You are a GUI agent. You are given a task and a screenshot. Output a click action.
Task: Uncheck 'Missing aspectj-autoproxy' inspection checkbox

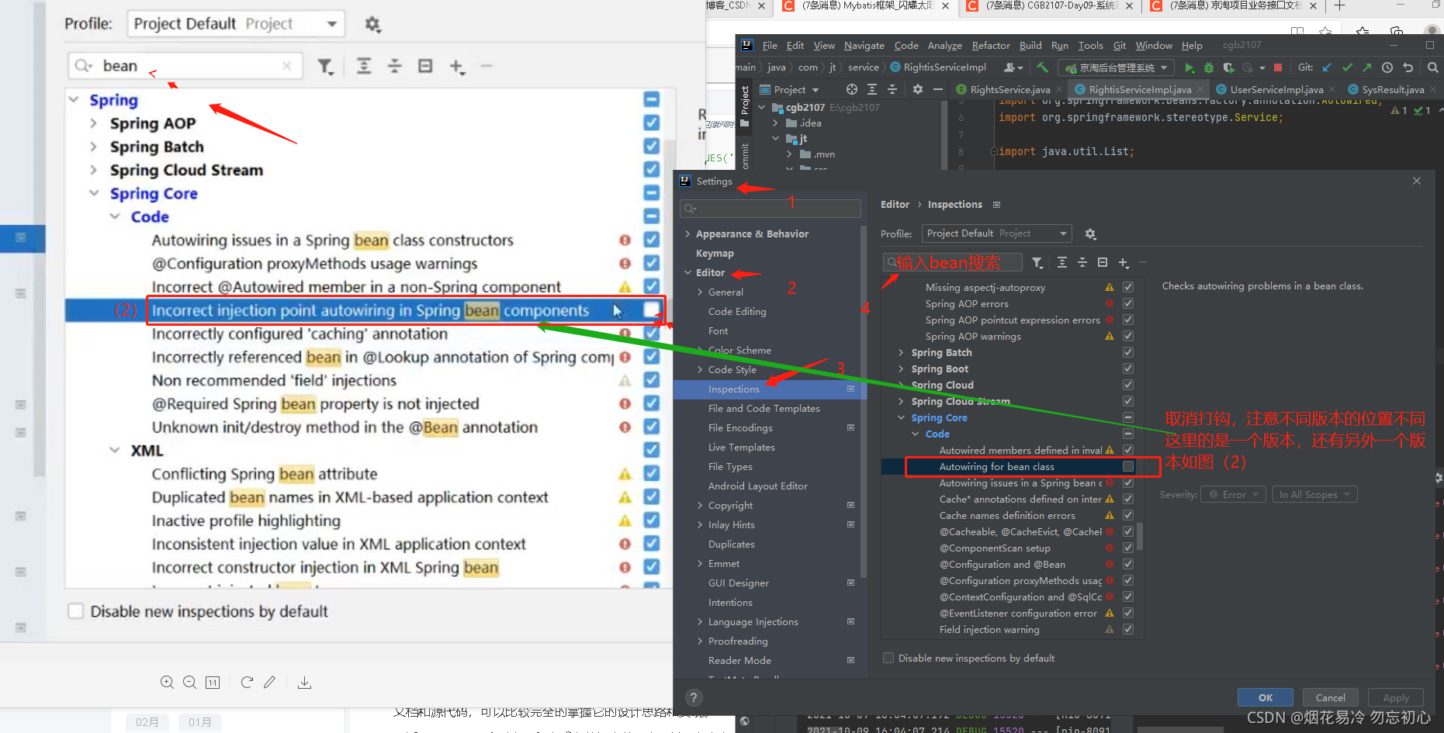pos(1128,287)
